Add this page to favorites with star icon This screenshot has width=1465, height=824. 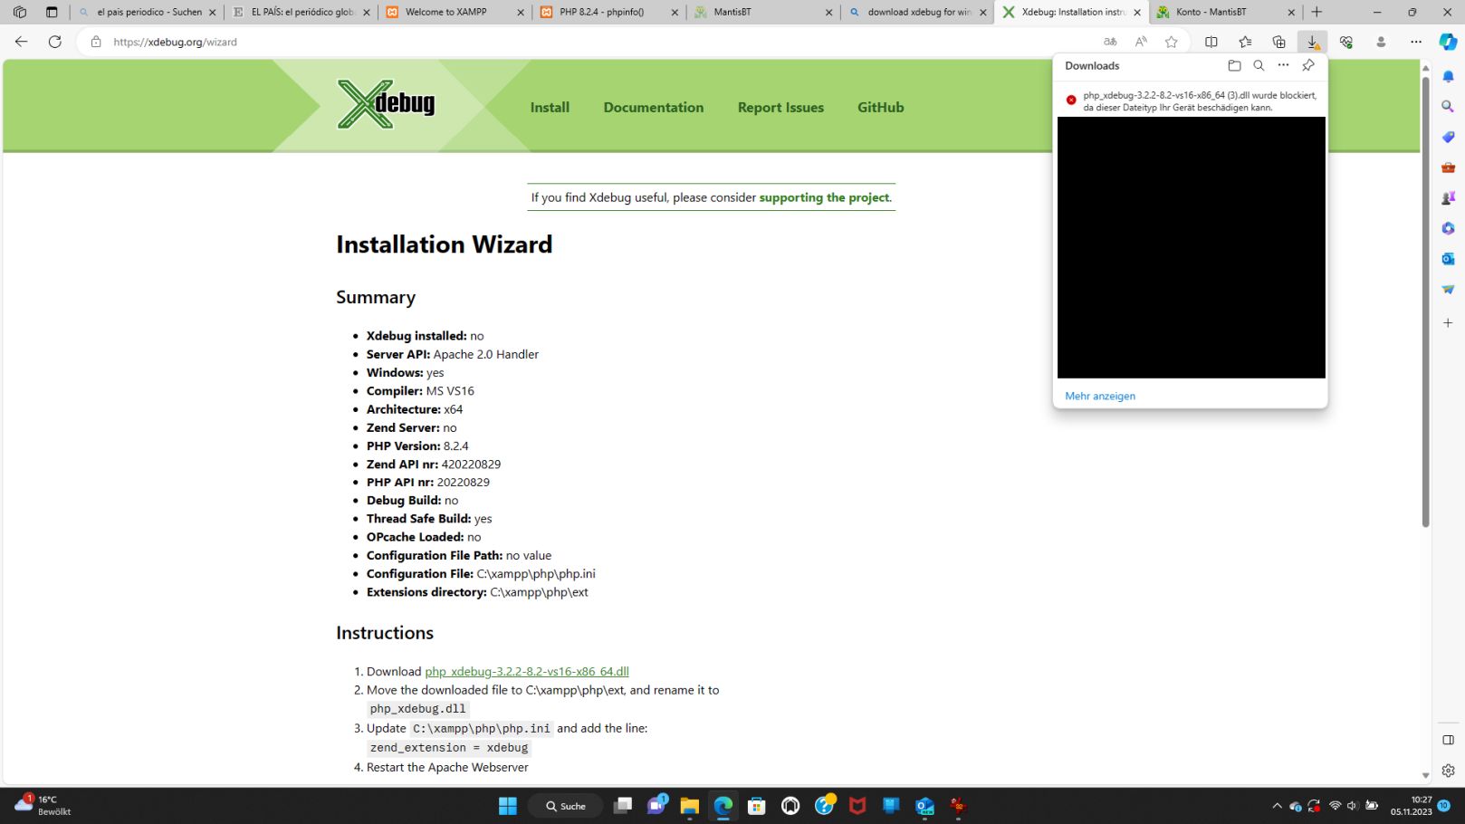pos(1172,42)
